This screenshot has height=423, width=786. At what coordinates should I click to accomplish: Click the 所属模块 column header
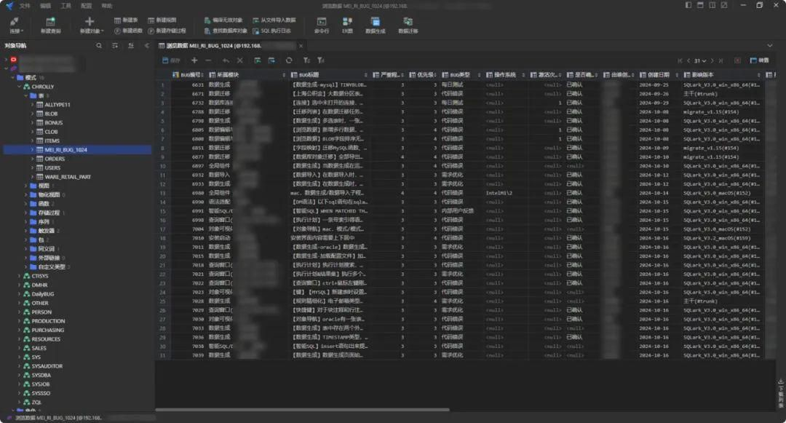[x=247, y=75]
